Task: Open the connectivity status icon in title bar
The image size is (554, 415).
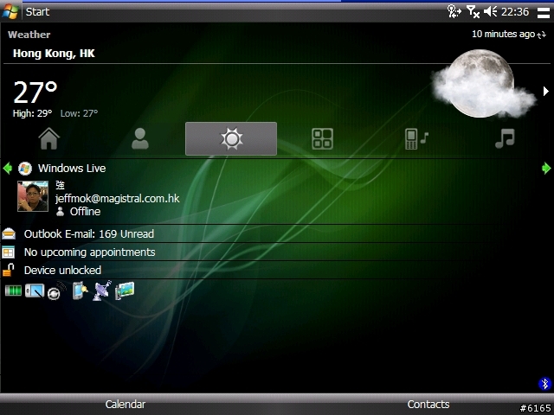Action: [454, 11]
